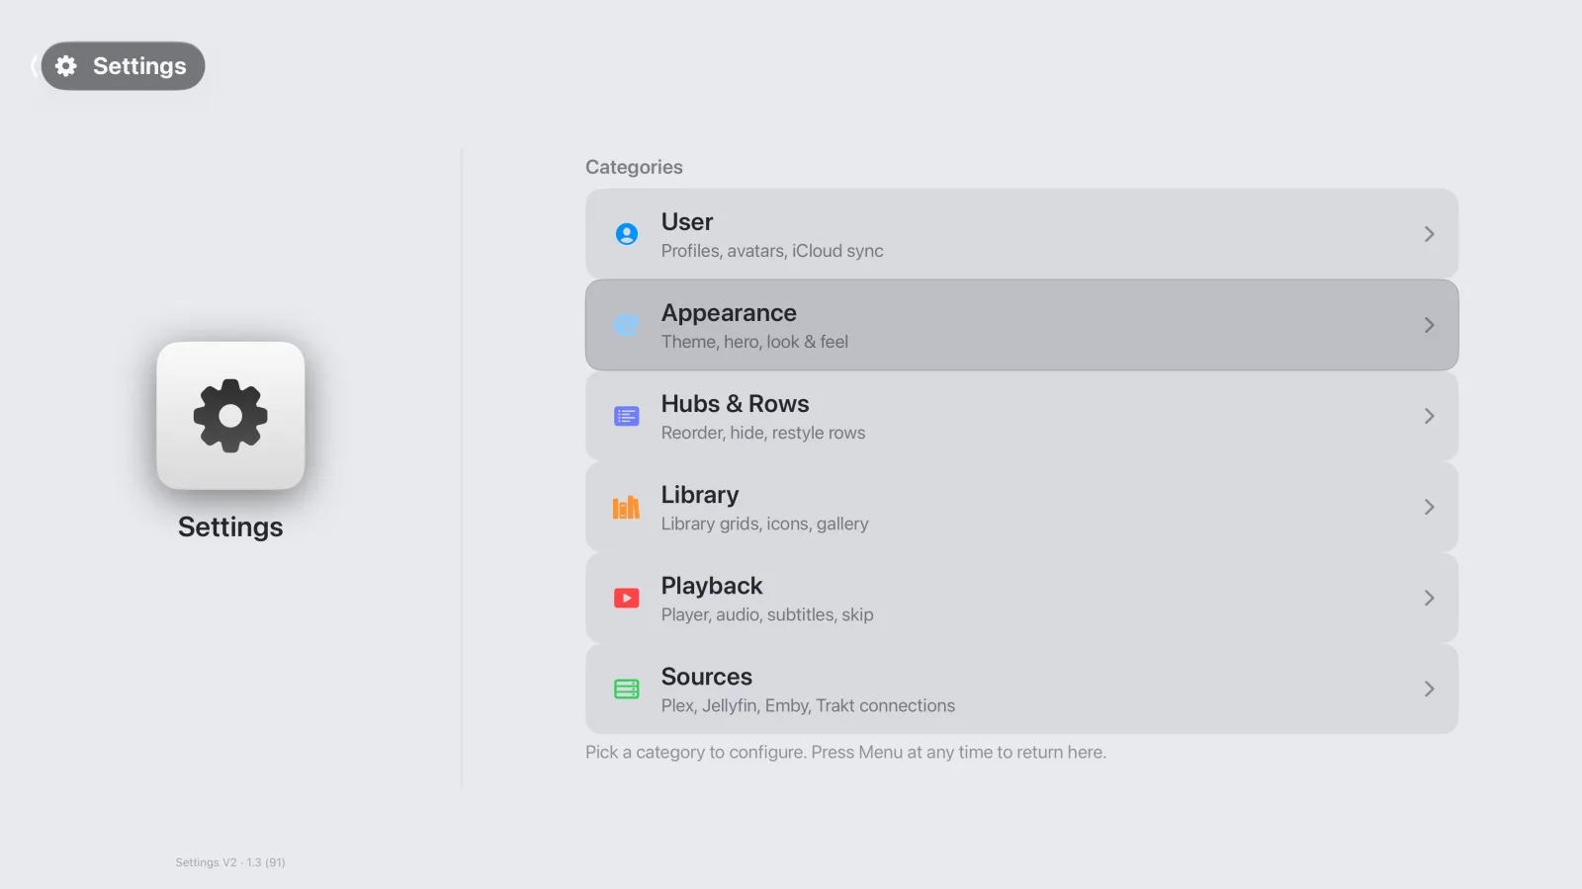Select the Hubs & Rows title

click(735, 404)
